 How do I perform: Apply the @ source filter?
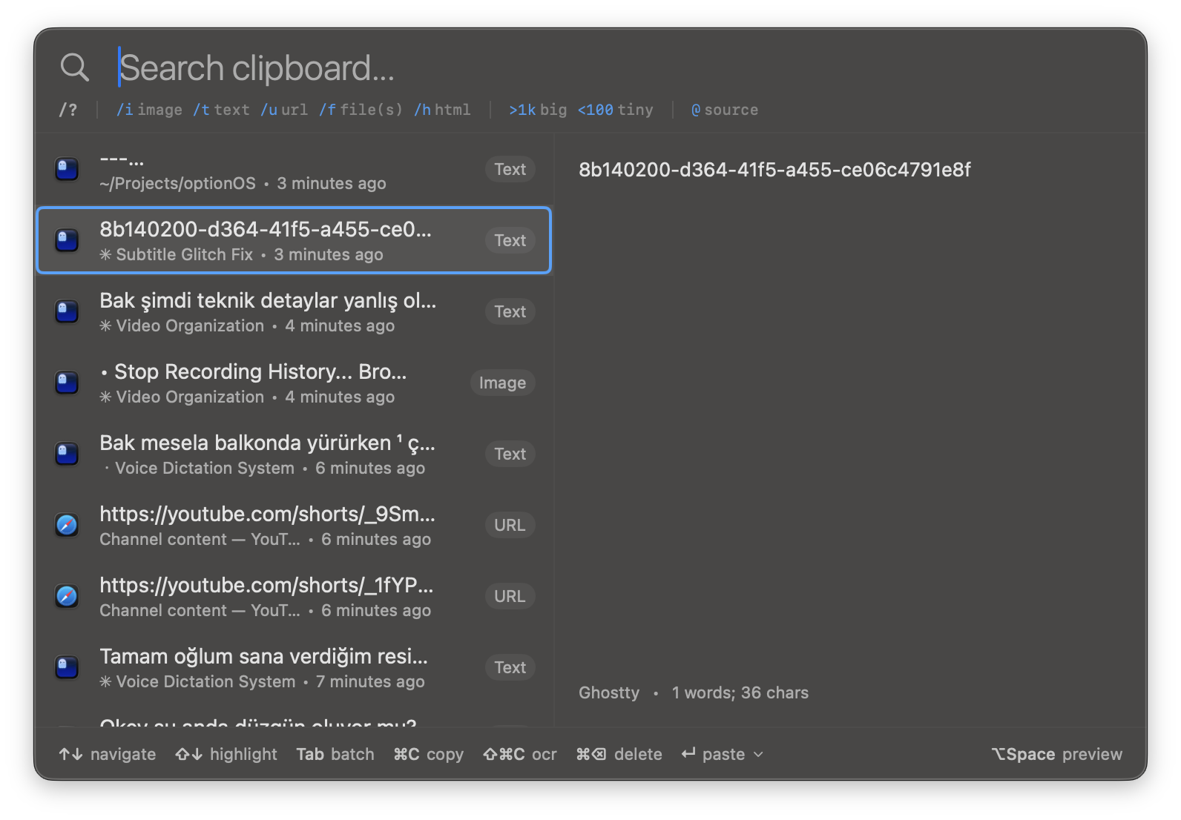[x=725, y=110]
